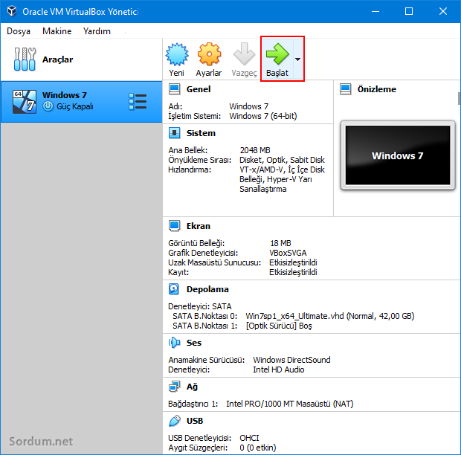Screen dimensions: 461x455
Task: Open Başlat dropdown arrow
Action: coord(298,59)
